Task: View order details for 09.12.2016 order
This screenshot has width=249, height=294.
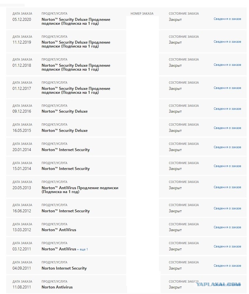Action: coord(227,109)
